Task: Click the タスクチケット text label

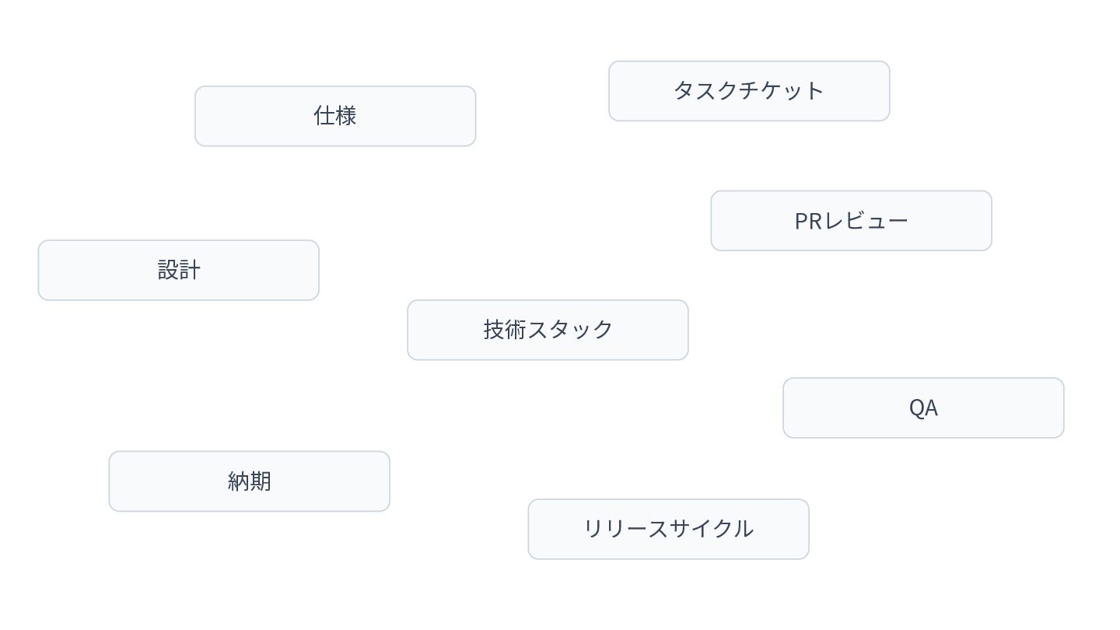Action: click(x=749, y=91)
